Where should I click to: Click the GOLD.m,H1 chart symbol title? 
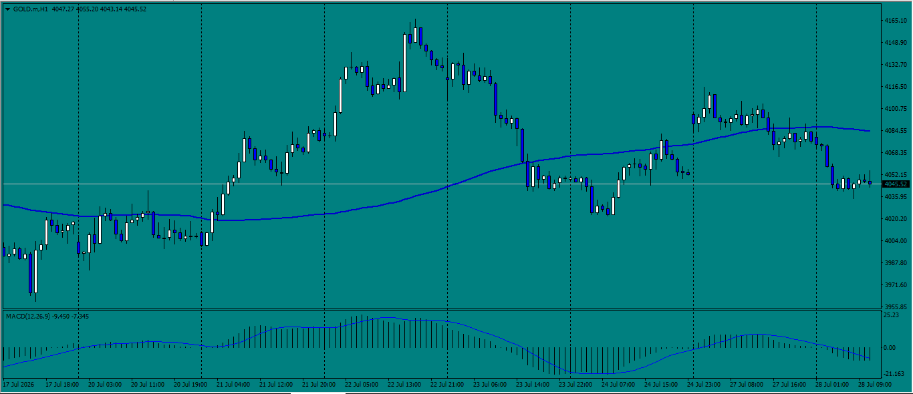click(31, 9)
